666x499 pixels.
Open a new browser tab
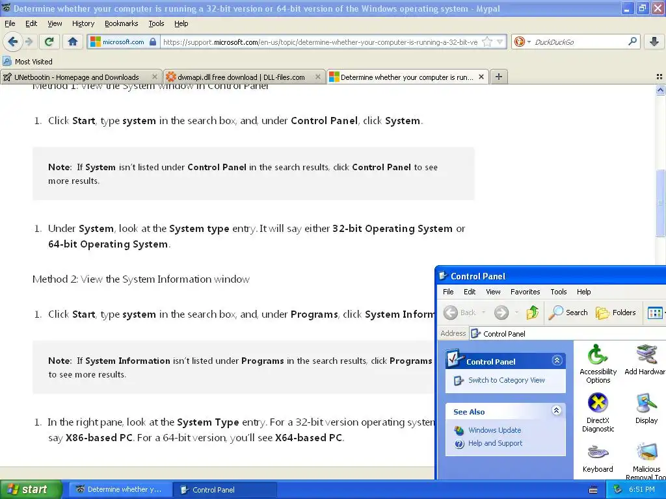499,77
